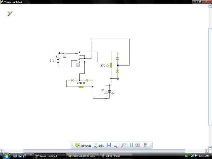The image size is (212, 159).
Task: Click the taskbar clock 12:31 AM
Action: pyautogui.click(x=204, y=156)
